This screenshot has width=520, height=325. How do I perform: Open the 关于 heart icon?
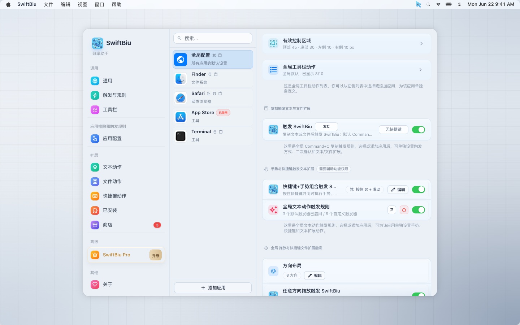click(95, 285)
